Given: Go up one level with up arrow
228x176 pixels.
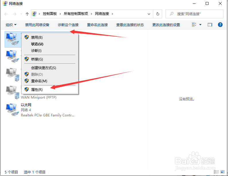Looking at the screenshot, I should (x=27, y=14).
